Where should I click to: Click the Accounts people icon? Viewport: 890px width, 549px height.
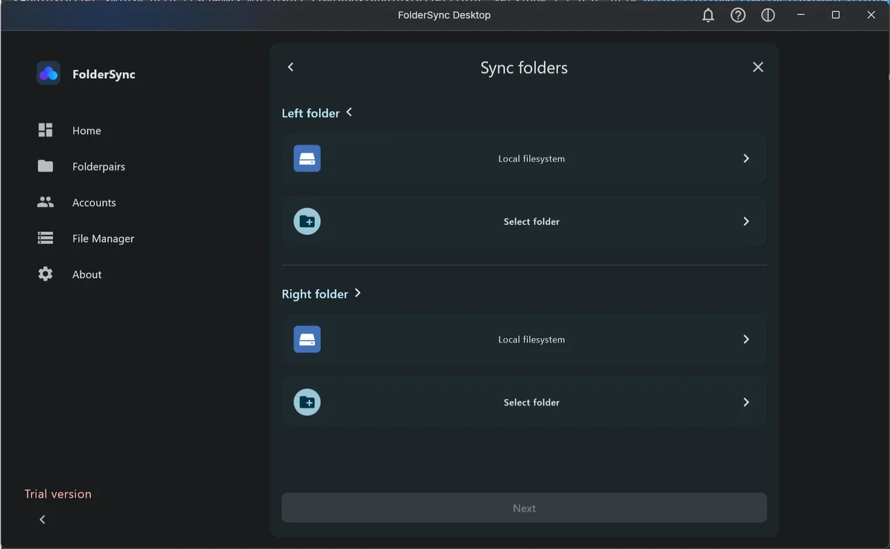click(45, 202)
